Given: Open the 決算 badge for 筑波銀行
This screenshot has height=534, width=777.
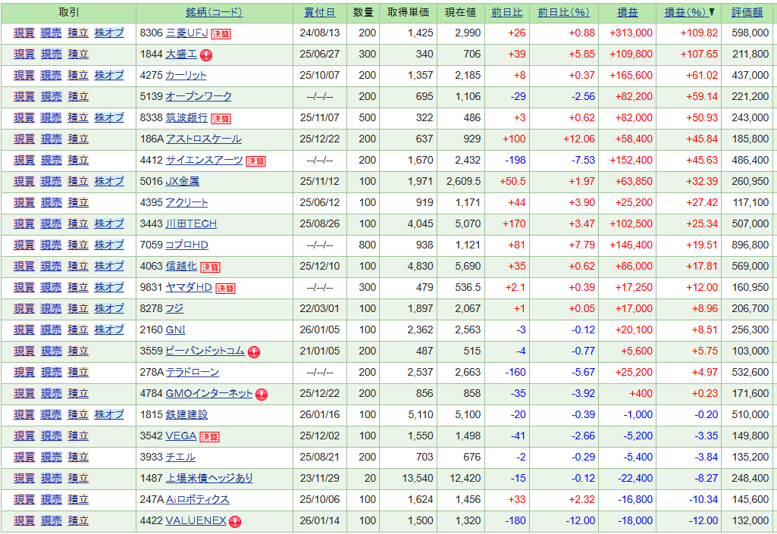Looking at the screenshot, I should pos(221,118).
